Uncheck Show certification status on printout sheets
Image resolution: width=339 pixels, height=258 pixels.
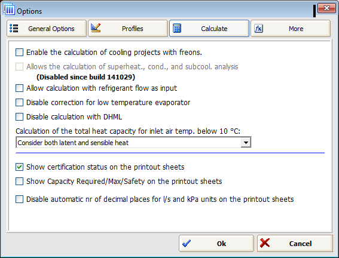coord(20,167)
